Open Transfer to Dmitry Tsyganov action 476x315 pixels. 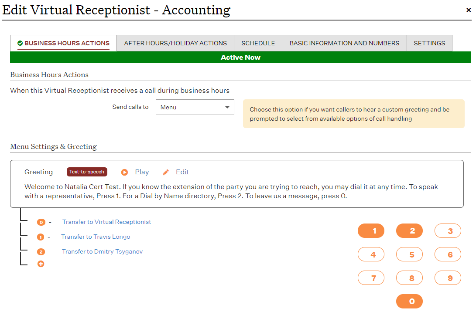(x=102, y=252)
